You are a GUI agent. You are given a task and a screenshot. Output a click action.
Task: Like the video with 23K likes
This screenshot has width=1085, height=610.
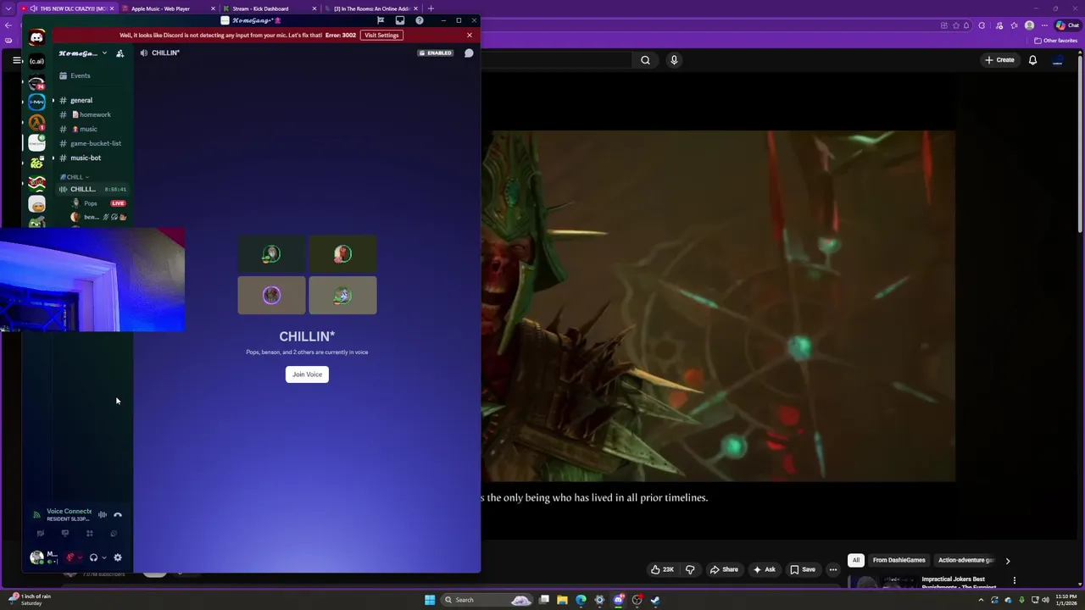[x=663, y=569]
